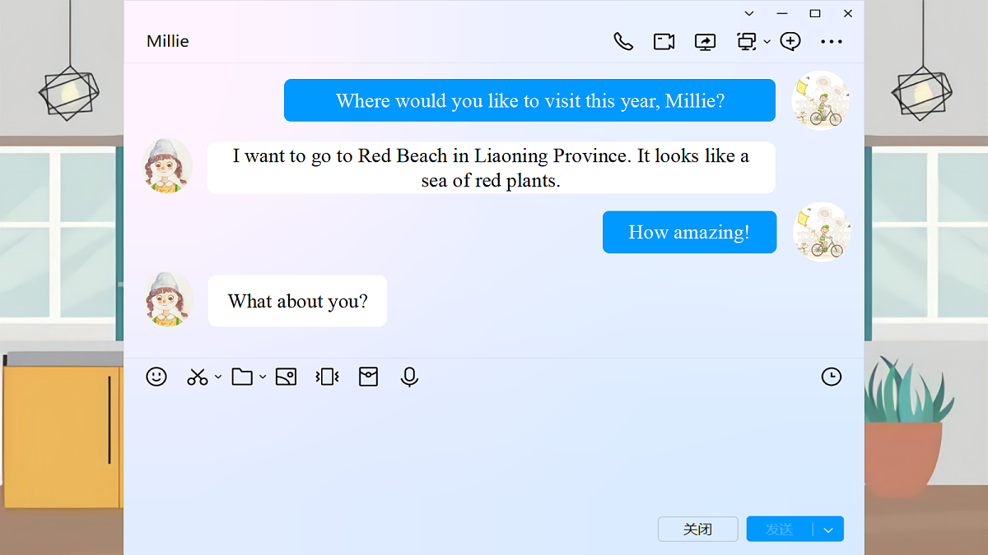Click the 'Where would you like to visit' message
Screen dimensions: 988x555
point(529,100)
